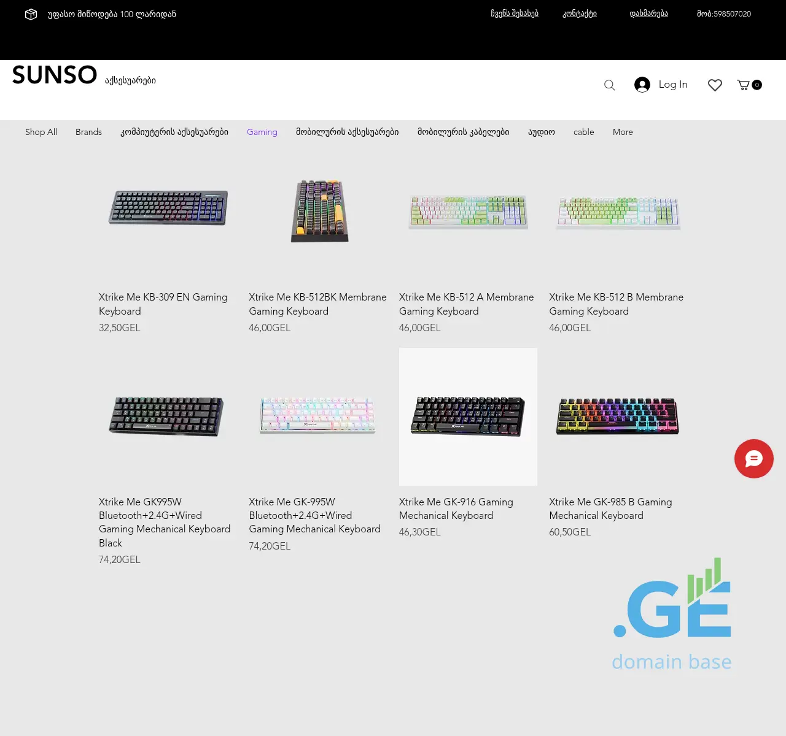This screenshot has width=786, height=736.
Task: Click the SUNSO logo
Action: pos(54,75)
